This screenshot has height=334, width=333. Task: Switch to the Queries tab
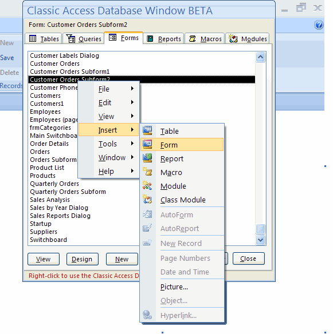click(83, 38)
